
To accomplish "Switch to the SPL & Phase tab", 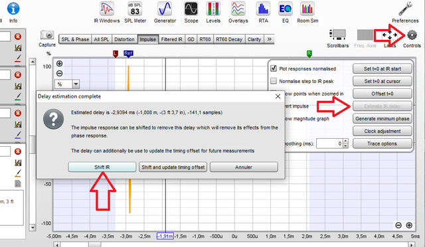I will 75,39.
